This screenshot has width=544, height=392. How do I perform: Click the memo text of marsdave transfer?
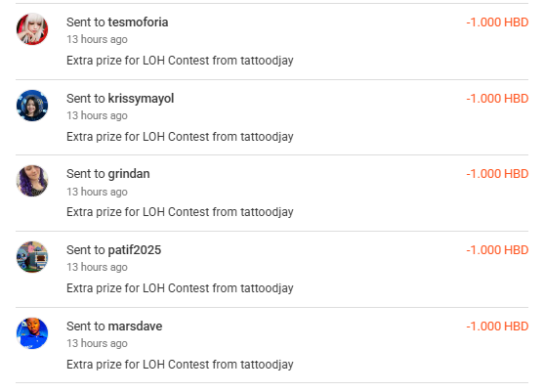pyautogui.click(x=180, y=365)
